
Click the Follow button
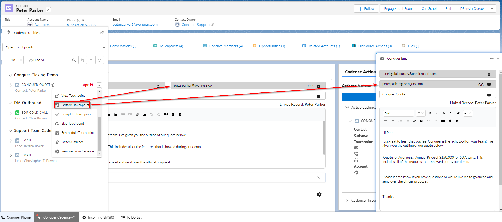click(x=366, y=9)
